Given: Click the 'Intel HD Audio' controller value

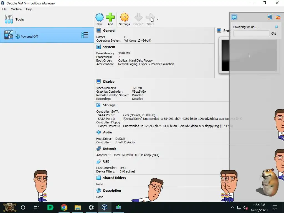Looking at the screenshot, I should (125, 142).
